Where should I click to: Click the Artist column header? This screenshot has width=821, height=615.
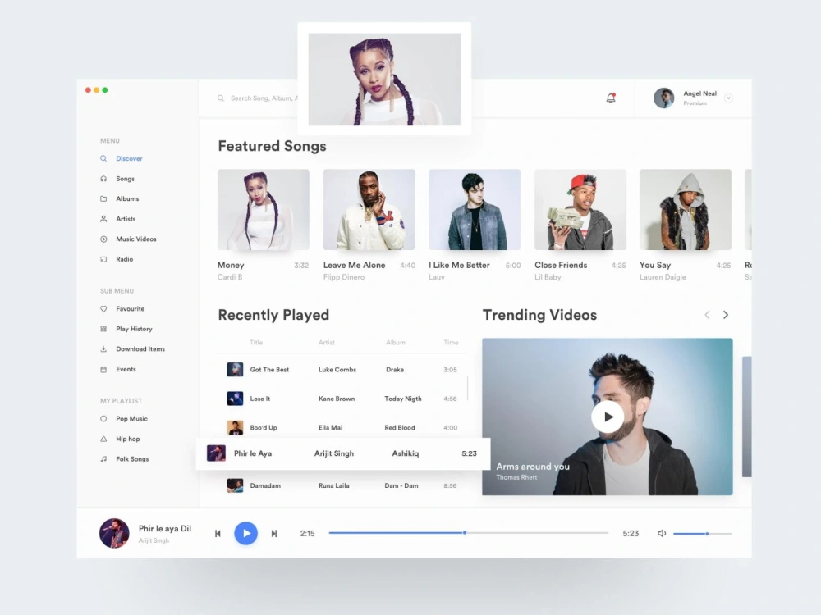click(326, 343)
